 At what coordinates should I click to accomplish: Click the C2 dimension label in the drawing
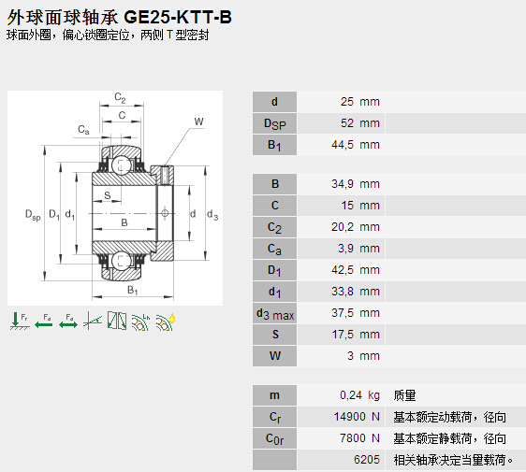click(120, 97)
